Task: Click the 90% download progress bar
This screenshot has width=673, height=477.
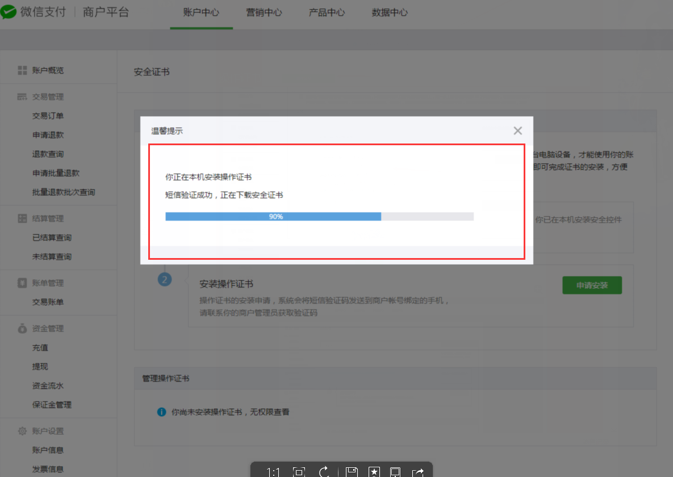Action: click(x=319, y=217)
